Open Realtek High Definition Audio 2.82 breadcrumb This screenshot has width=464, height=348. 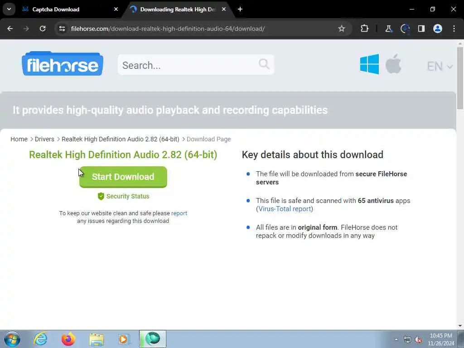[x=121, y=139]
